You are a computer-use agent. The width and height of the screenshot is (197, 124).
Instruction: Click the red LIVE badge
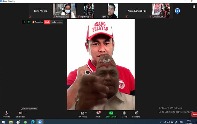click(x=47, y=22)
